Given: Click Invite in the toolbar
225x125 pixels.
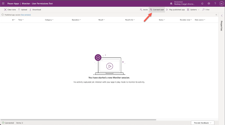Looking at the screenshot, I should click(x=144, y=10).
